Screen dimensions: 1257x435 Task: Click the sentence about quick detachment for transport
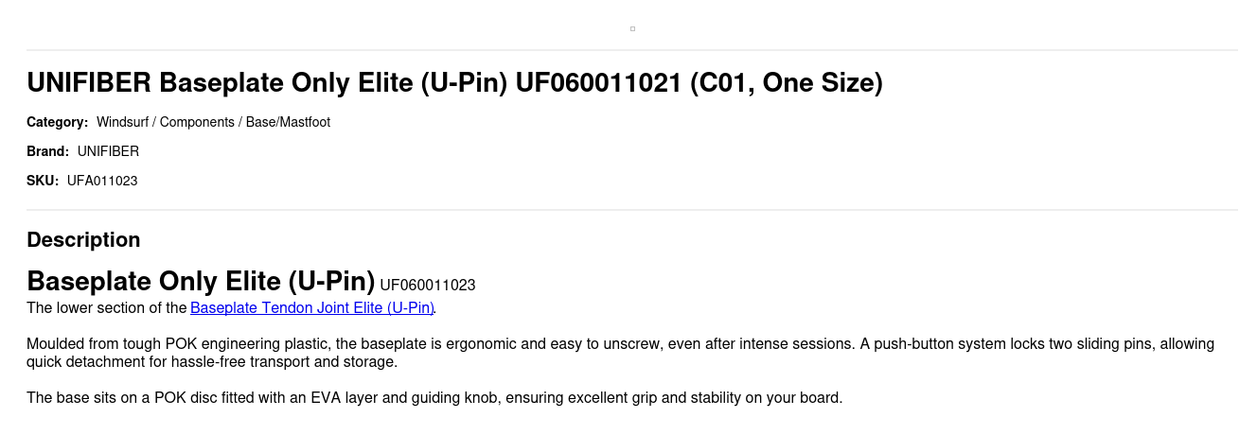[x=211, y=362]
